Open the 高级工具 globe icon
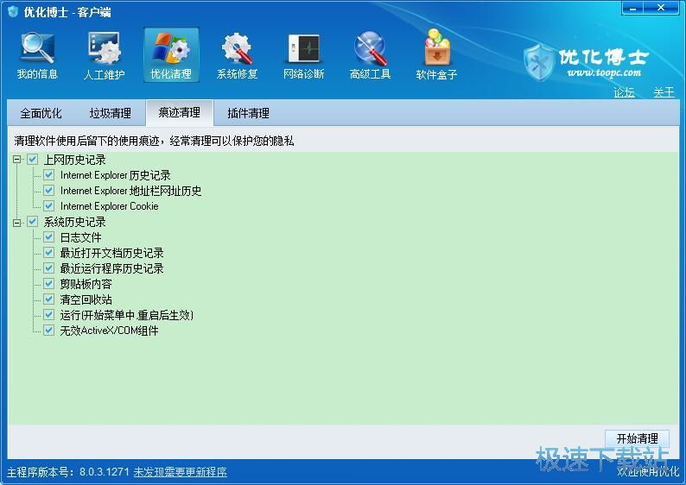 click(370, 48)
